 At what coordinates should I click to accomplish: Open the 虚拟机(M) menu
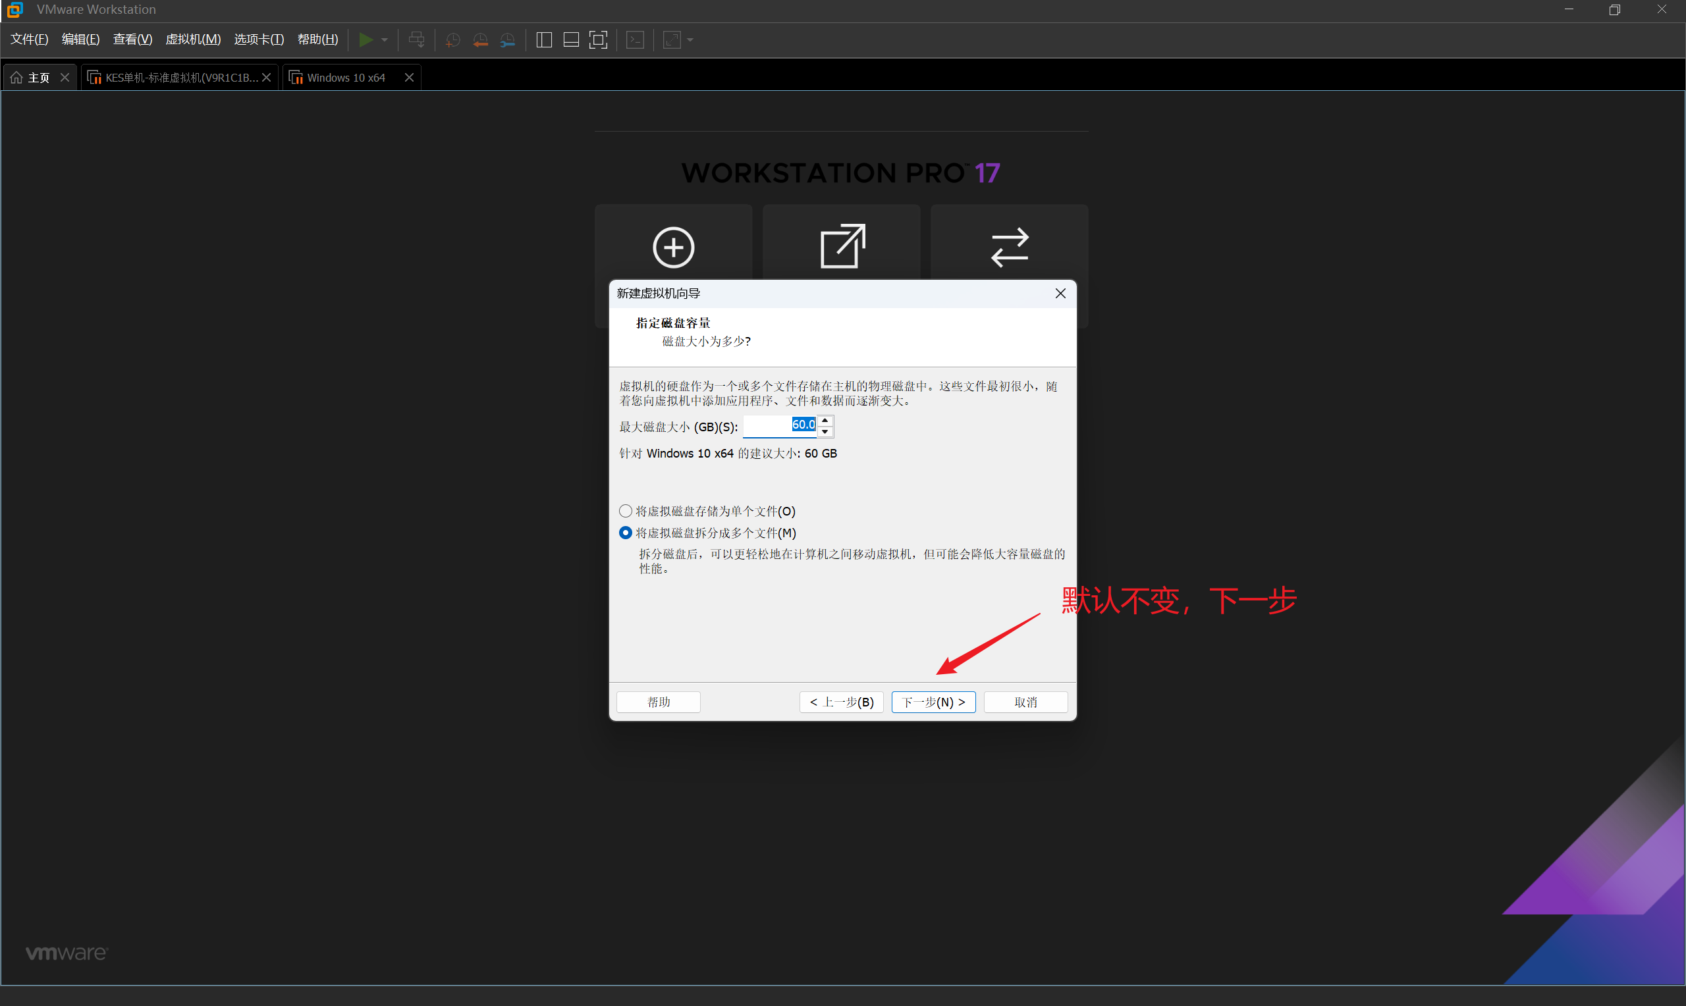click(193, 40)
